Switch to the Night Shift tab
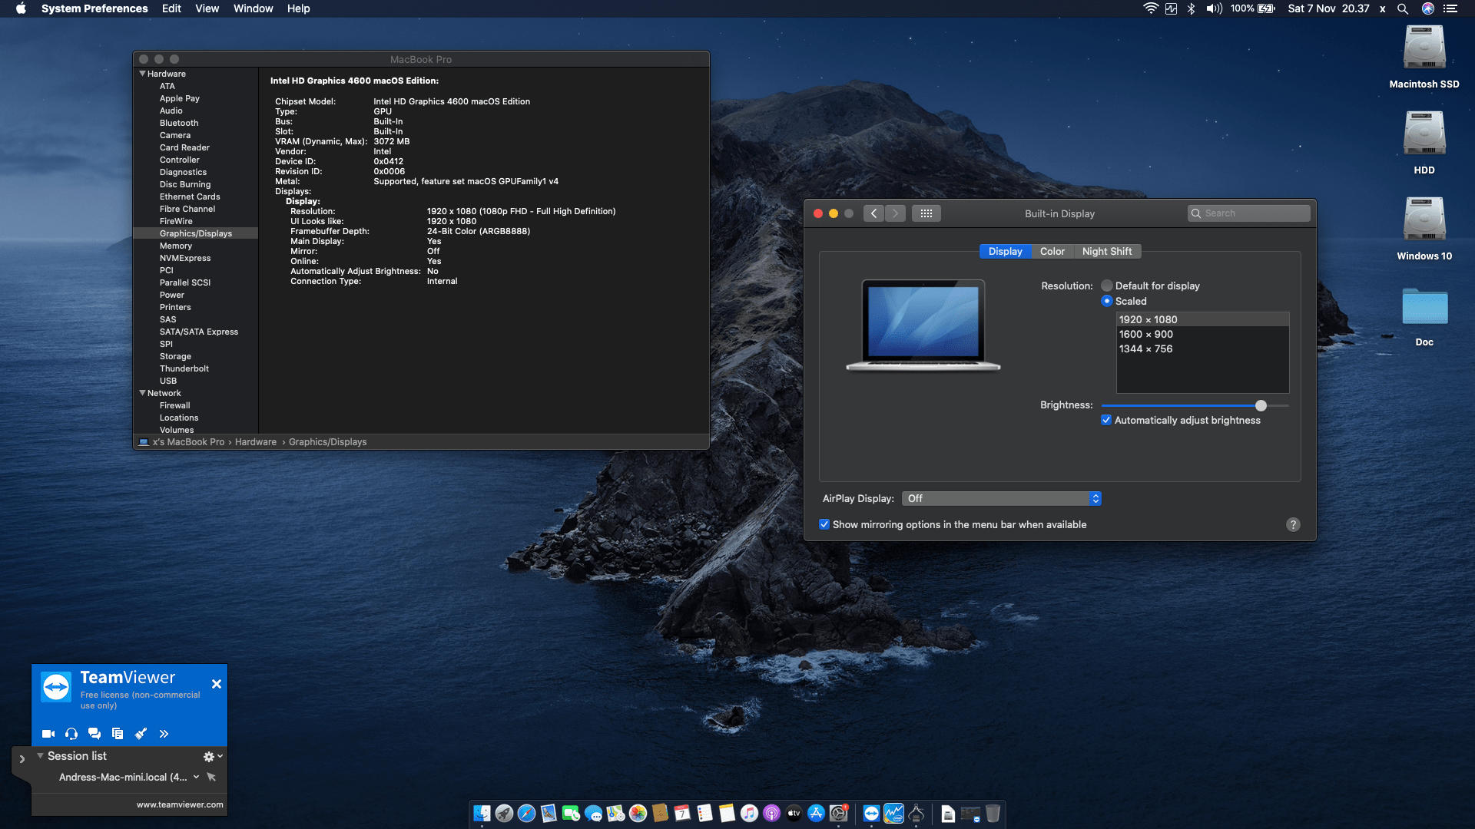1475x829 pixels. pyautogui.click(x=1107, y=251)
